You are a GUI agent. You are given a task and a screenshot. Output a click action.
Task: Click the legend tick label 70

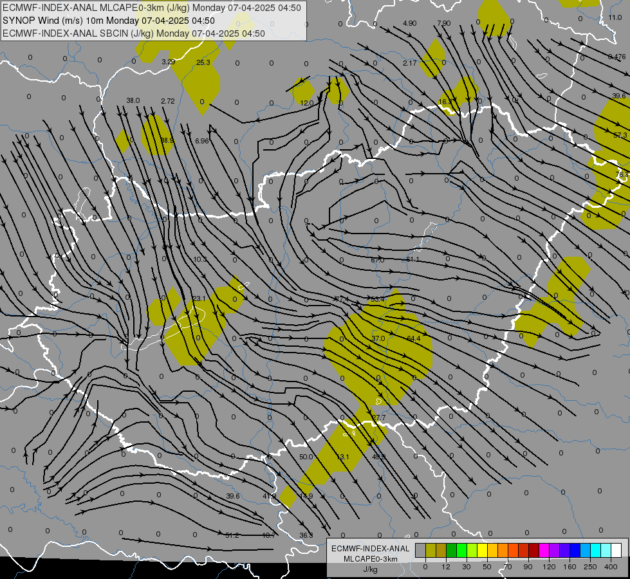[508, 567]
